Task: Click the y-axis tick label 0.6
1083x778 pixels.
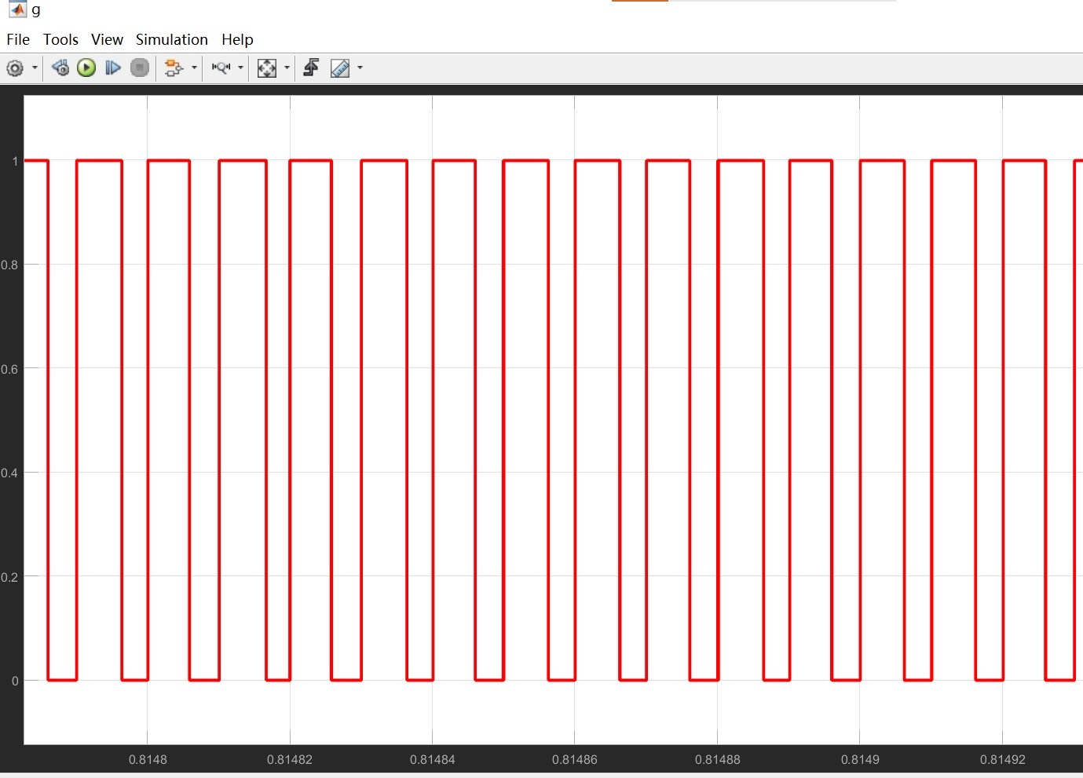Action: [x=9, y=369]
